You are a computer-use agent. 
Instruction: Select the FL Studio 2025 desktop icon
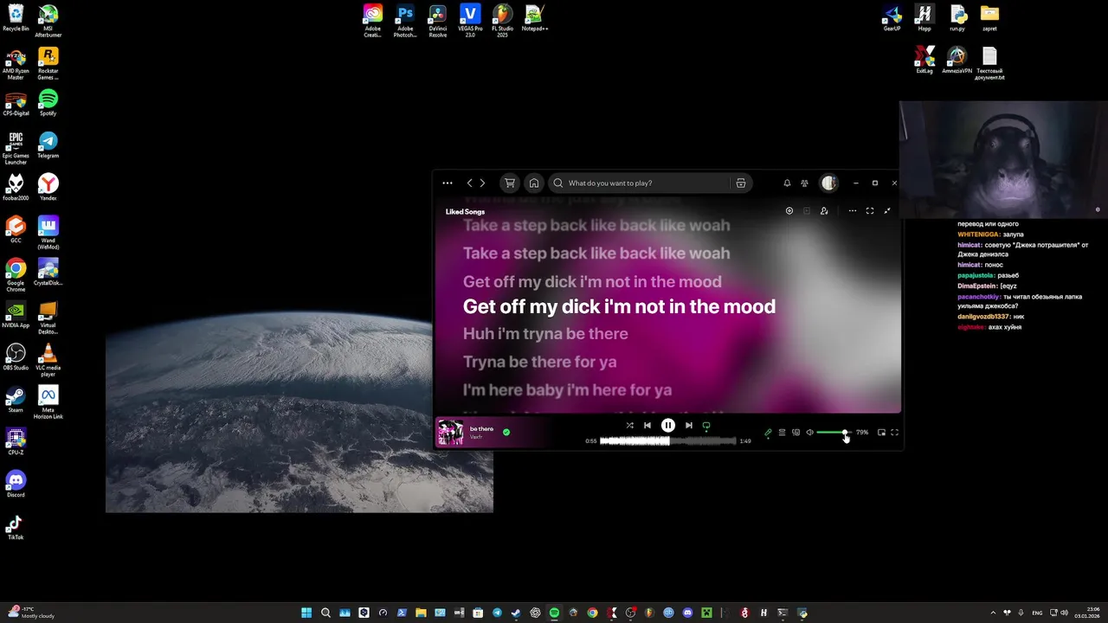pyautogui.click(x=502, y=21)
